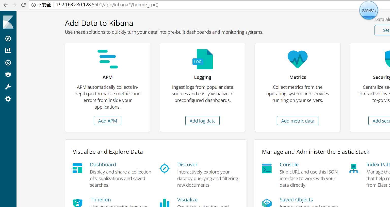Click the 2.30MB/s network speed floating widget
Image resolution: width=390 pixels, height=207 pixels.
click(x=369, y=11)
